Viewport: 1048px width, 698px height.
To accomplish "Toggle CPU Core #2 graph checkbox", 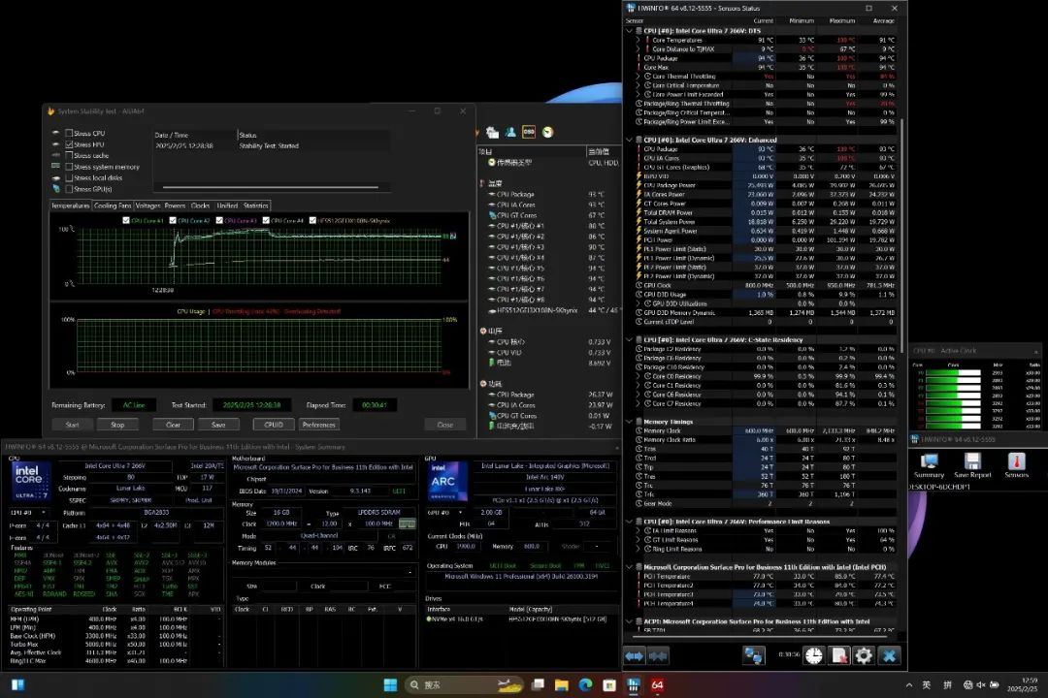I will coord(173,220).
